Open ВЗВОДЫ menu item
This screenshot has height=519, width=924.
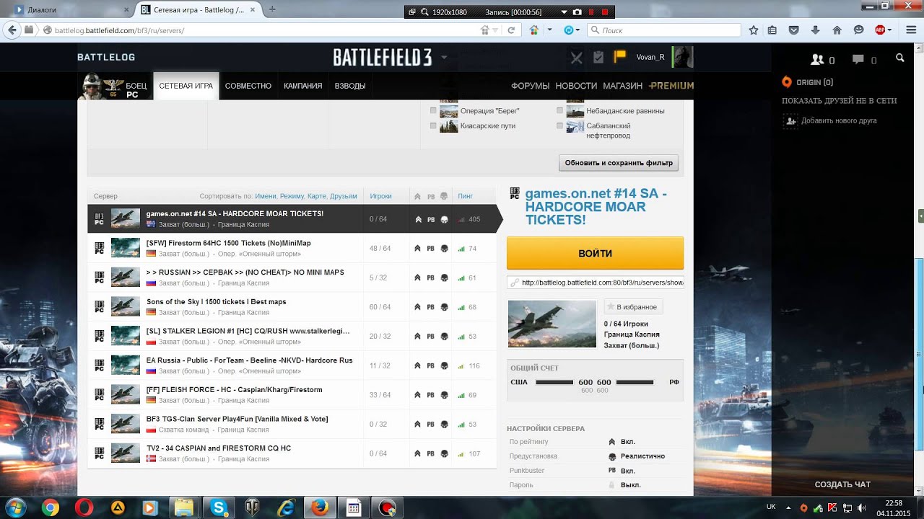coord(350,86)
